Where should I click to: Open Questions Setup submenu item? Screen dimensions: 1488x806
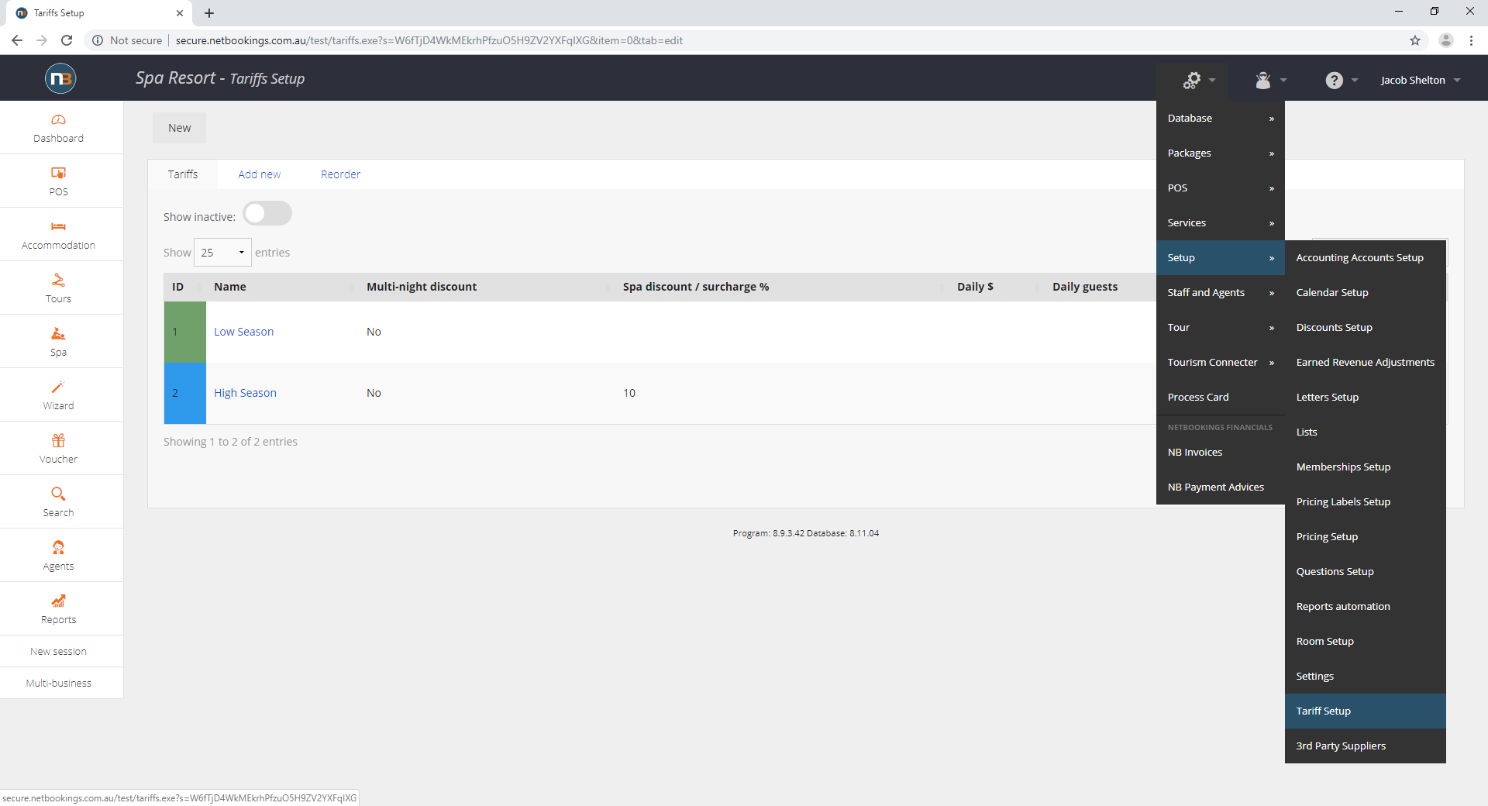click(1366, 571)
